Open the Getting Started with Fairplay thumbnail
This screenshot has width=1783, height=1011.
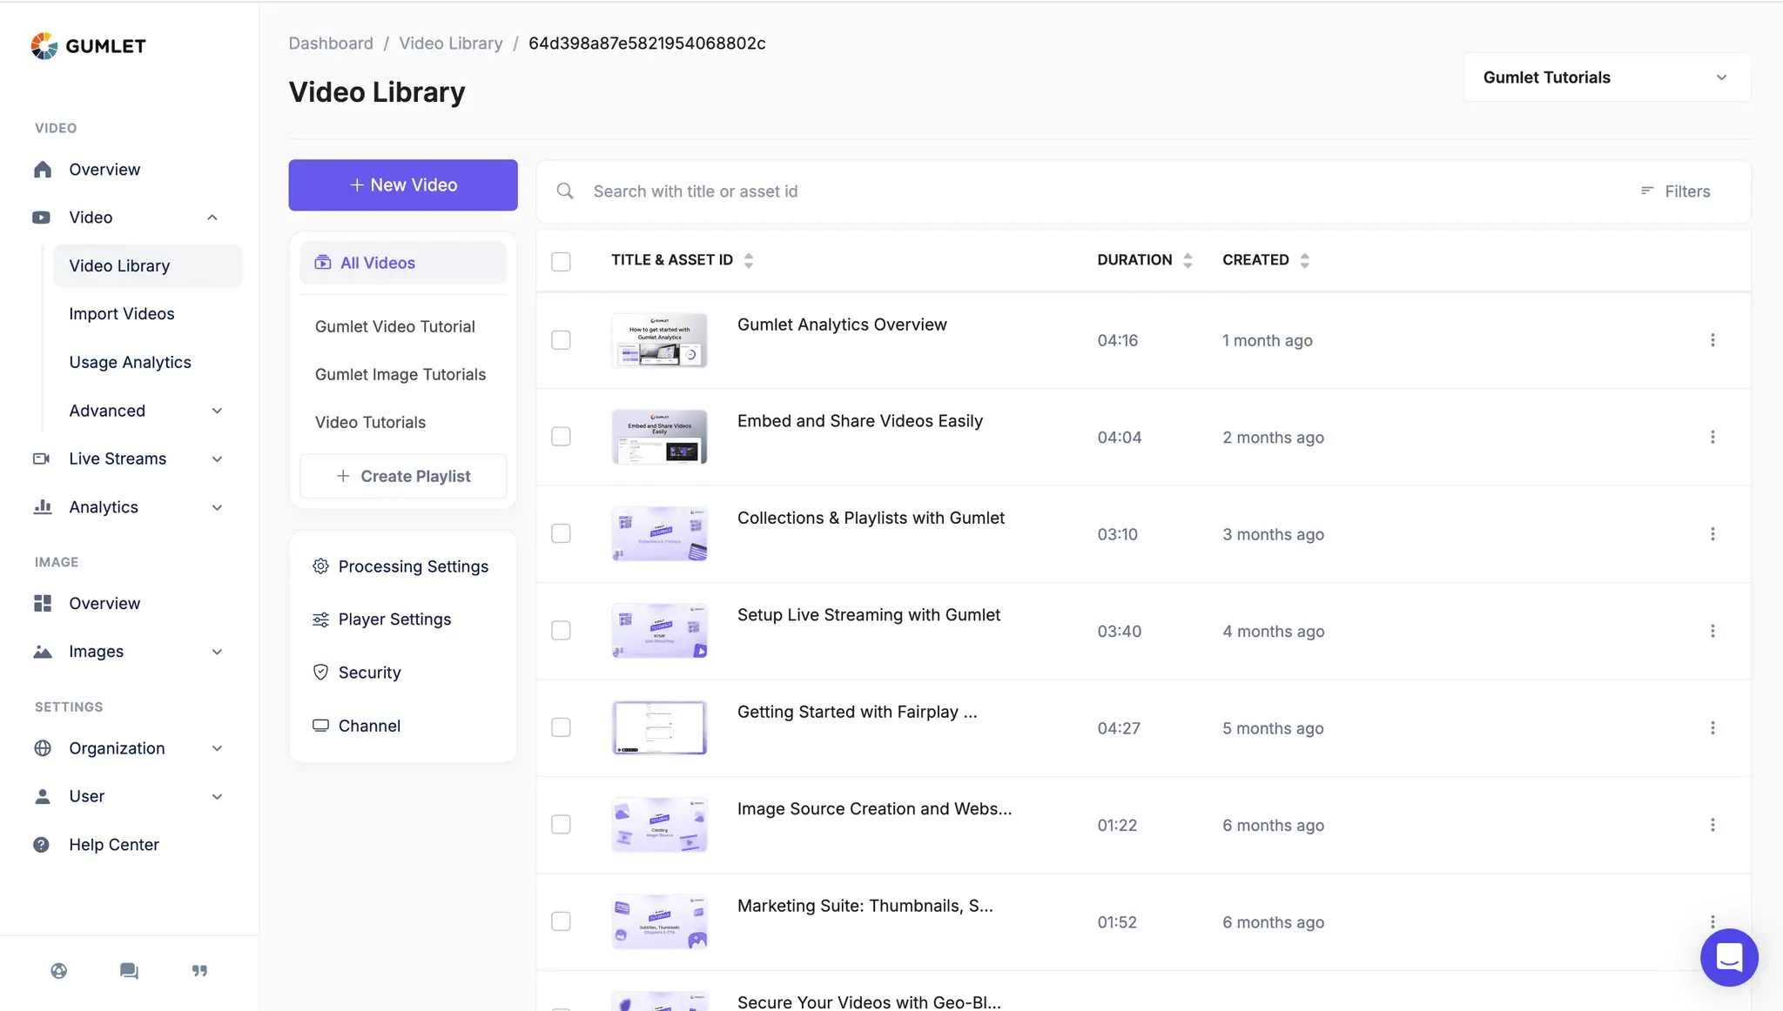[659, 728]
